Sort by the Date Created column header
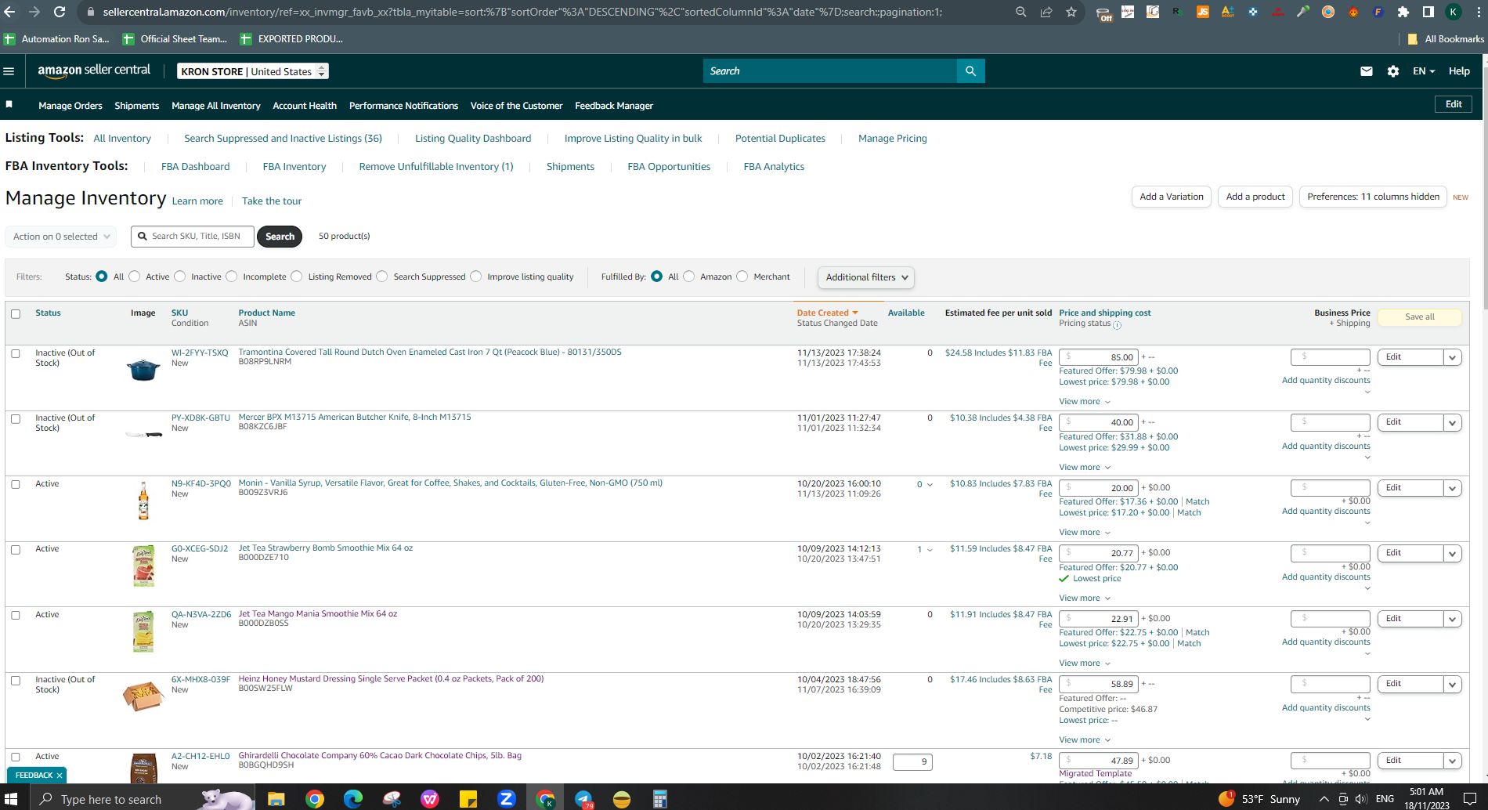1488x810 pixels. (x=827, y=313)
